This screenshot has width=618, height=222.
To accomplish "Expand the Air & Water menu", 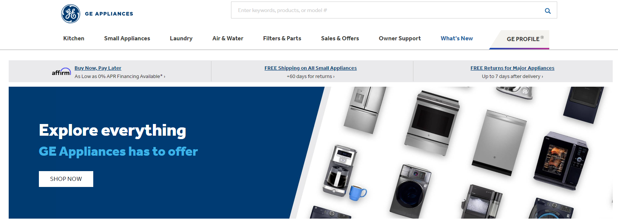I will click(x=228, y=38).
